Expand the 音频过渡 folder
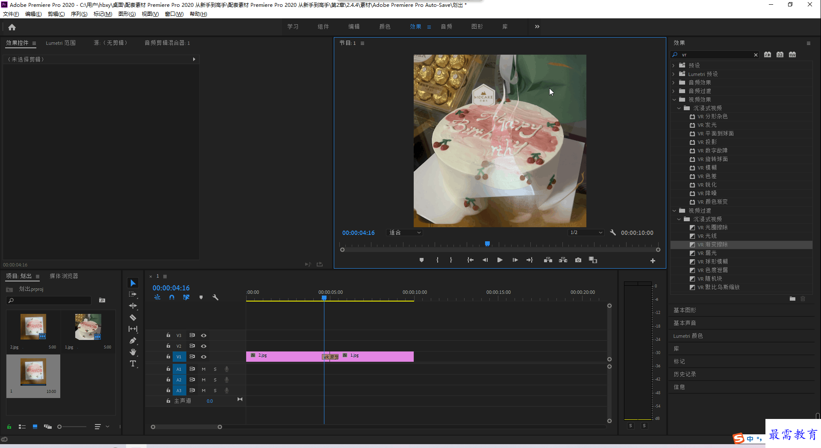 674,91
